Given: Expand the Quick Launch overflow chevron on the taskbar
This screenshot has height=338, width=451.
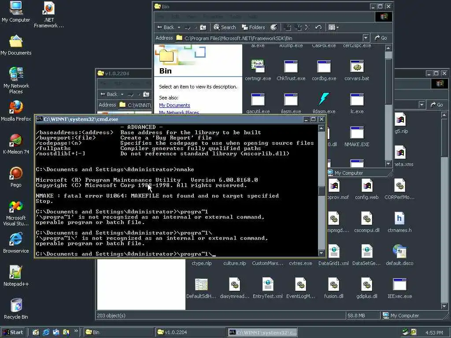Looking at the screenshot, I should click(76, 331).
